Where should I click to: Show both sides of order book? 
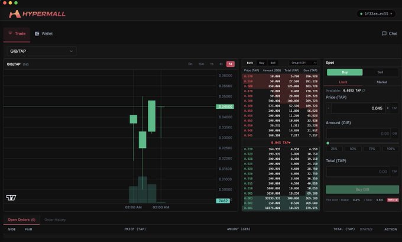click(249, 63)
